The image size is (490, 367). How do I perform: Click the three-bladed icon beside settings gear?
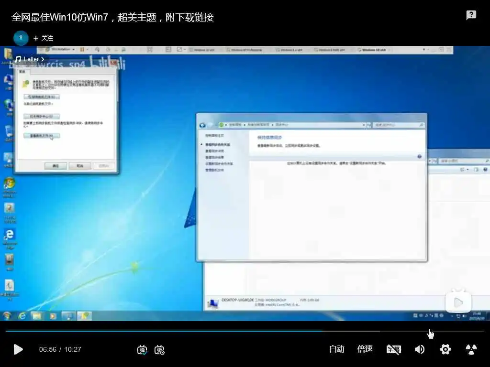coord(471,349)
